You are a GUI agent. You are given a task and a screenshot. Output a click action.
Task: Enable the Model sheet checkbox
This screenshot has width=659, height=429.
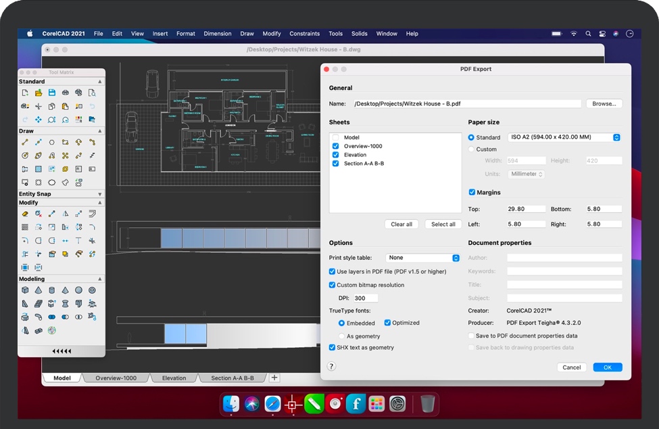click(335, 137)
